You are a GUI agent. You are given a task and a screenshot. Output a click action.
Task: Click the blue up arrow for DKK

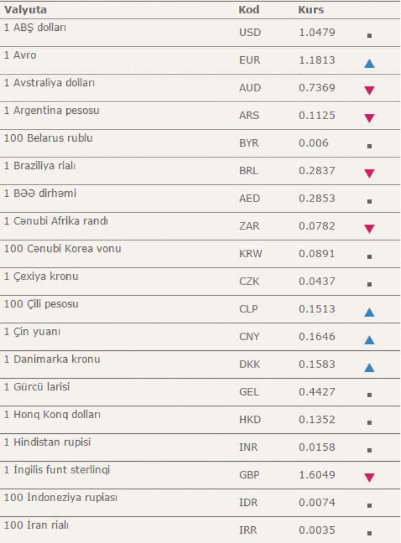pos(370,368)
